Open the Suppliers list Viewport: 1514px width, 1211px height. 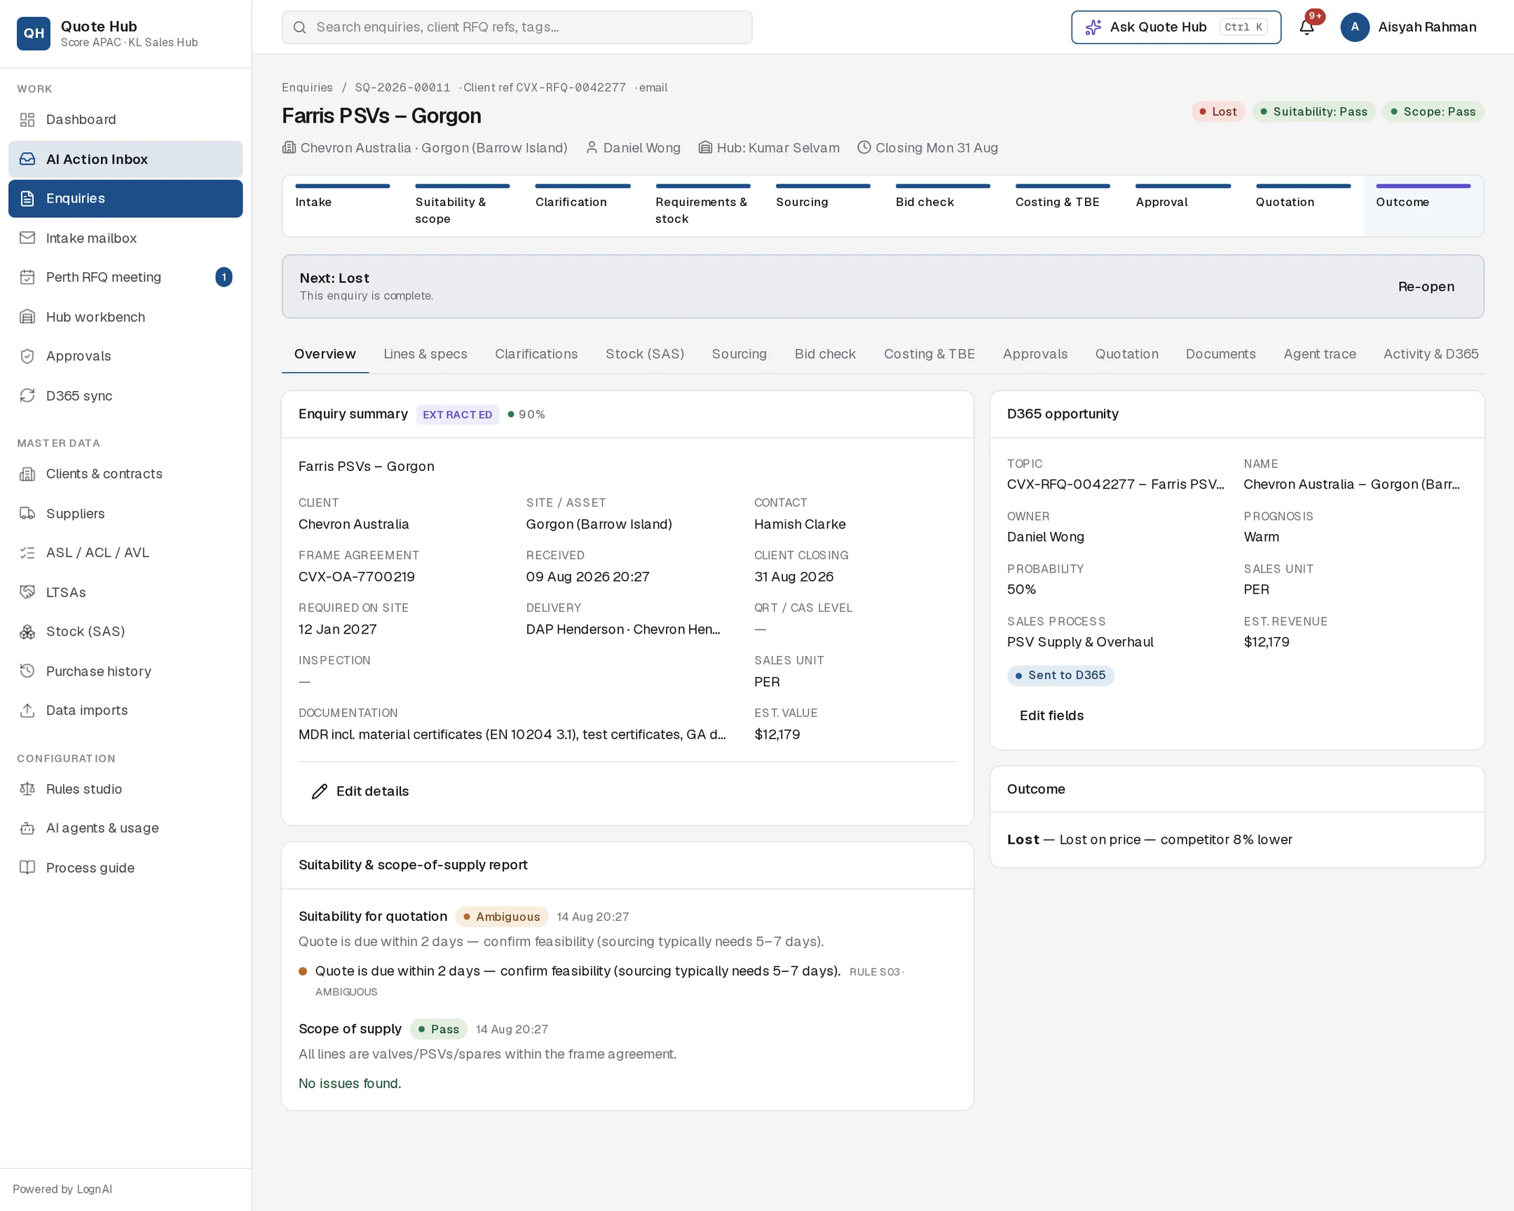click(x=125, y=514)
